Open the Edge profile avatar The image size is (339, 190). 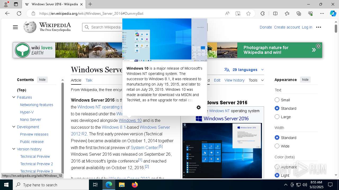click(6, 4)
